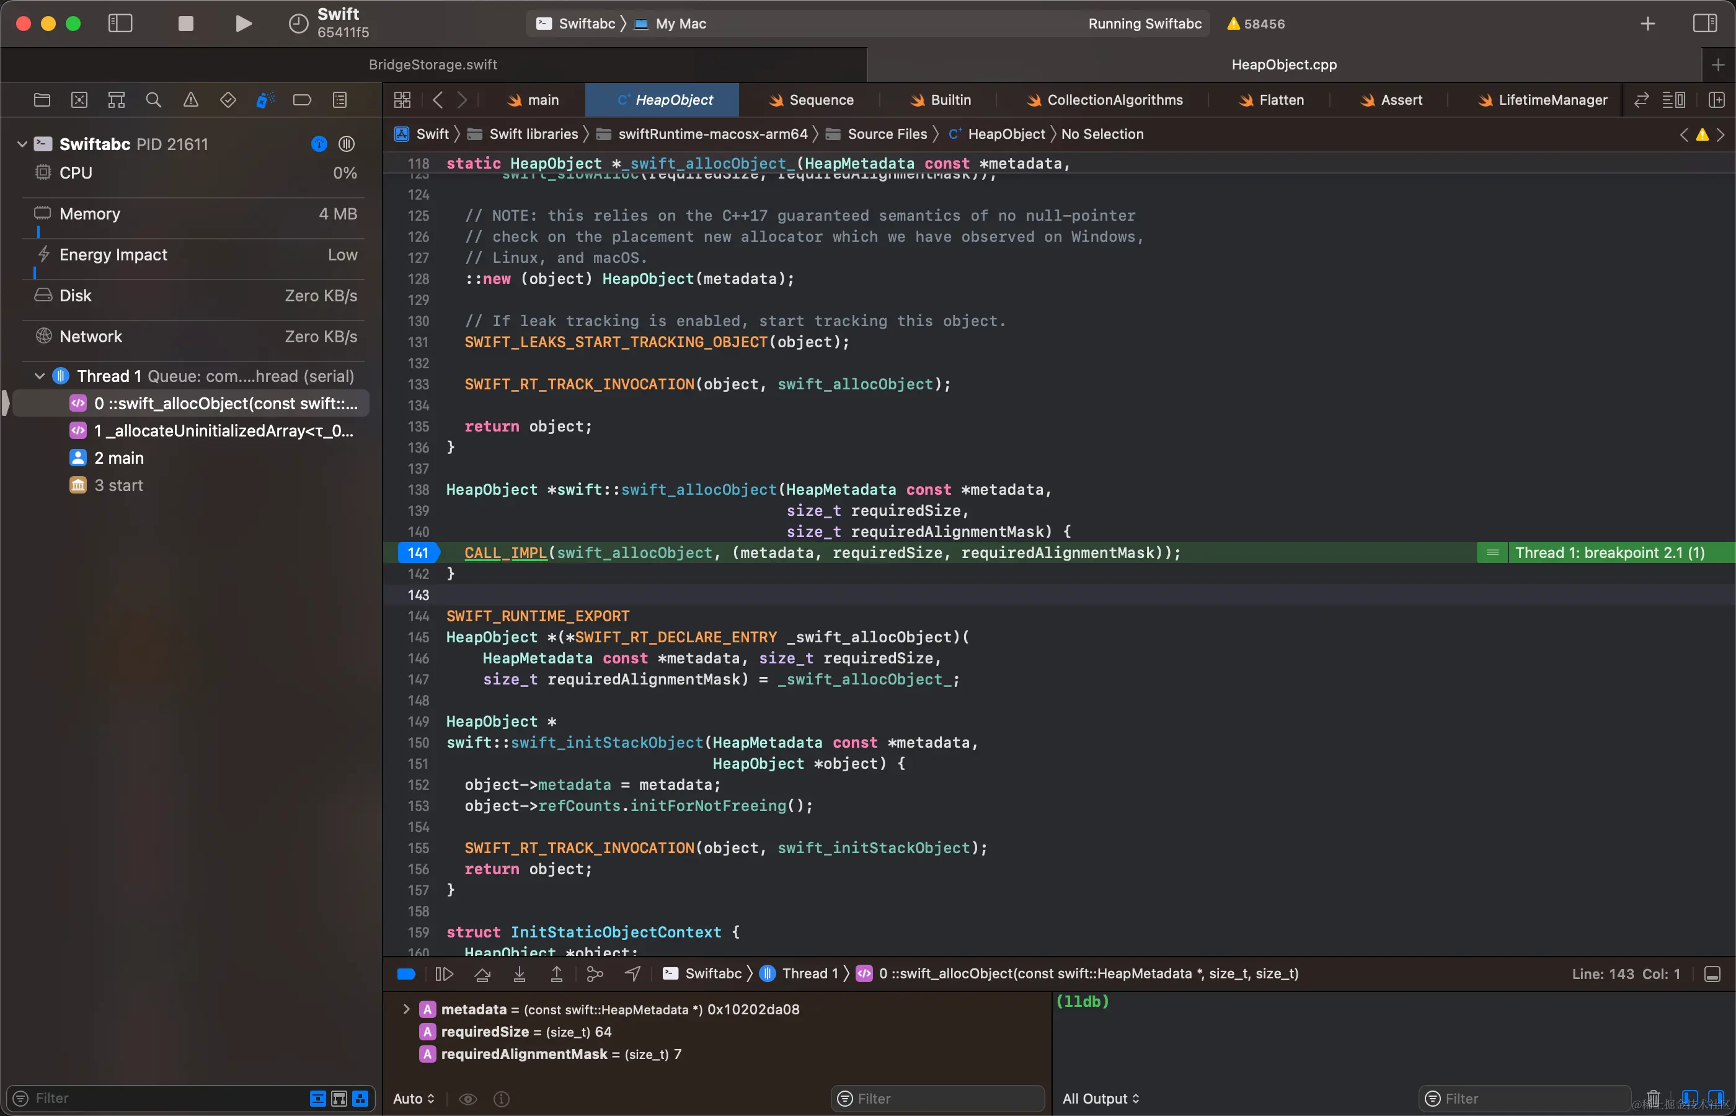Switch to the Sequence editor tab

point(810,100)
